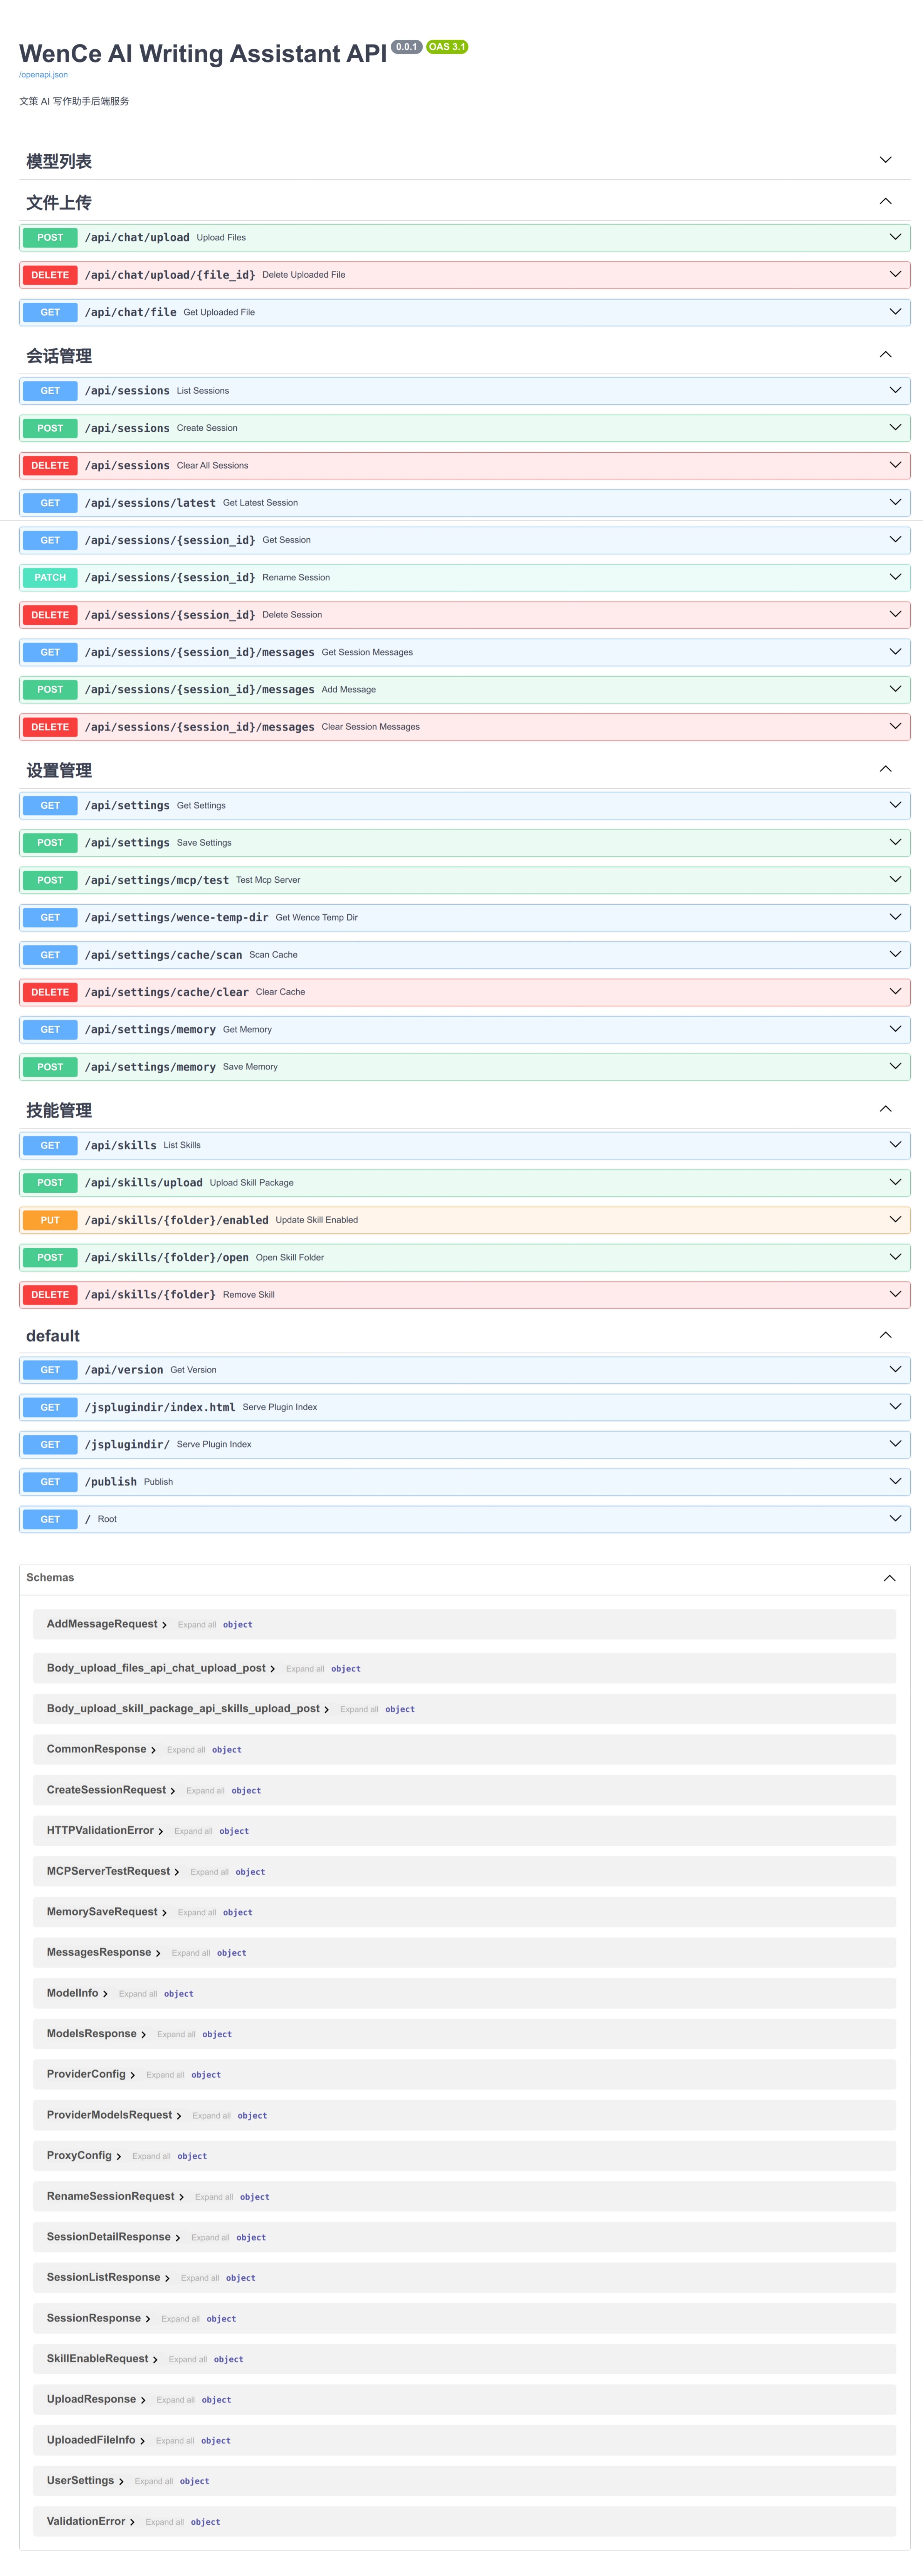Open the AddMessageRequest schema
The height and width of the screenshot is (2576, 923).
pyautogui.click(x=102, y=1624)
